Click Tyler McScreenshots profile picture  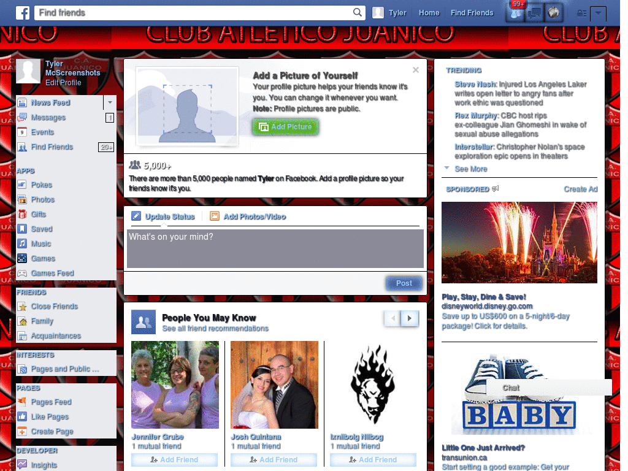pyautogui.click(x=28, y=71)
